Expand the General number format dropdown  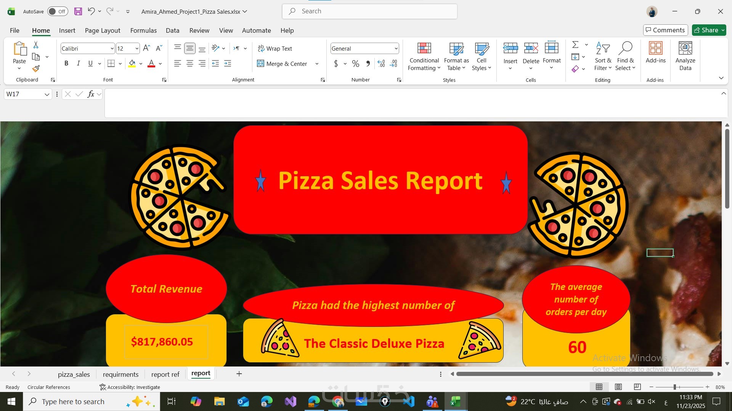click(396, 48)
